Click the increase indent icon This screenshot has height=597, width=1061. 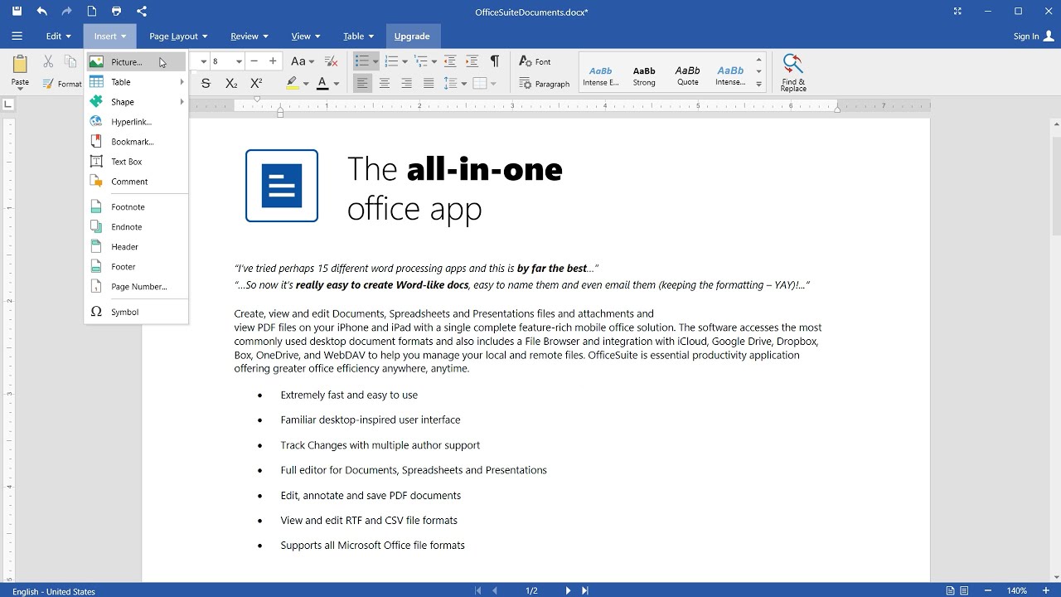pos(472,61)
